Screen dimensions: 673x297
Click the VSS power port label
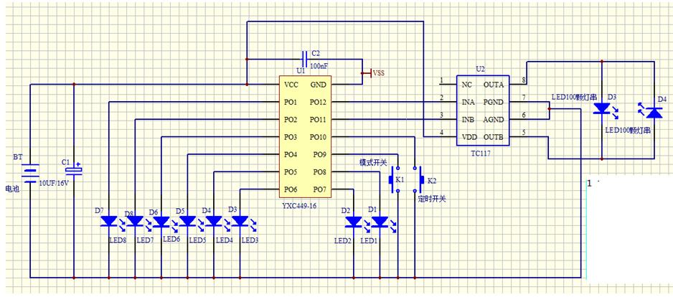click(378, 72)
